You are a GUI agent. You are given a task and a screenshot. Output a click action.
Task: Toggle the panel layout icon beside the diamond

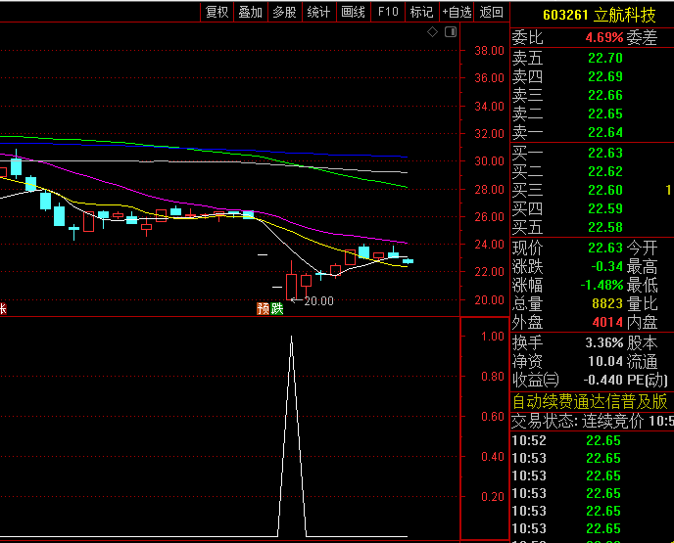tap(450, 32)
